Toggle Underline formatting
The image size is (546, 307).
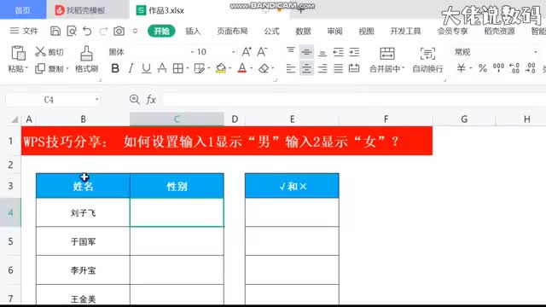click(146, 68)
